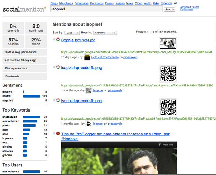This screenshot has height=175, width=216.
Task: Switch to the Q&A category
Action: coord(156,3)
